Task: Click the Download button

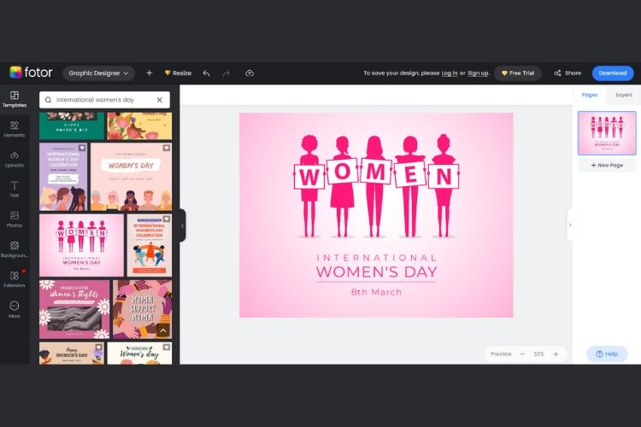Action: [613, 73]
